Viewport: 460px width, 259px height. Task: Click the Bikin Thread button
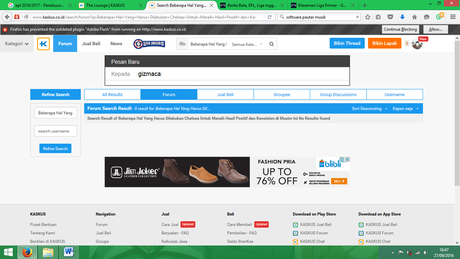coord(347,43)
